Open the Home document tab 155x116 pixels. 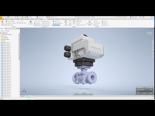point(23,96)
